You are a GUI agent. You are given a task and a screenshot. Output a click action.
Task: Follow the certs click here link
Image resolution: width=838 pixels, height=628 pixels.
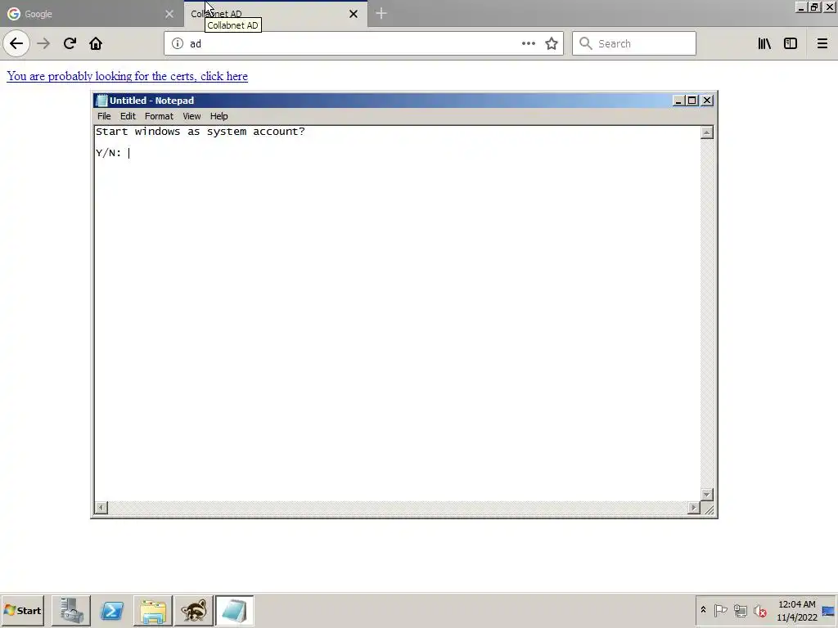pos(127,76)
